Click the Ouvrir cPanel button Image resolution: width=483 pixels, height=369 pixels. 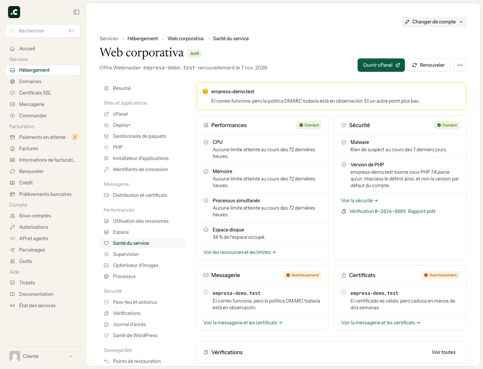tap(381, 65)
